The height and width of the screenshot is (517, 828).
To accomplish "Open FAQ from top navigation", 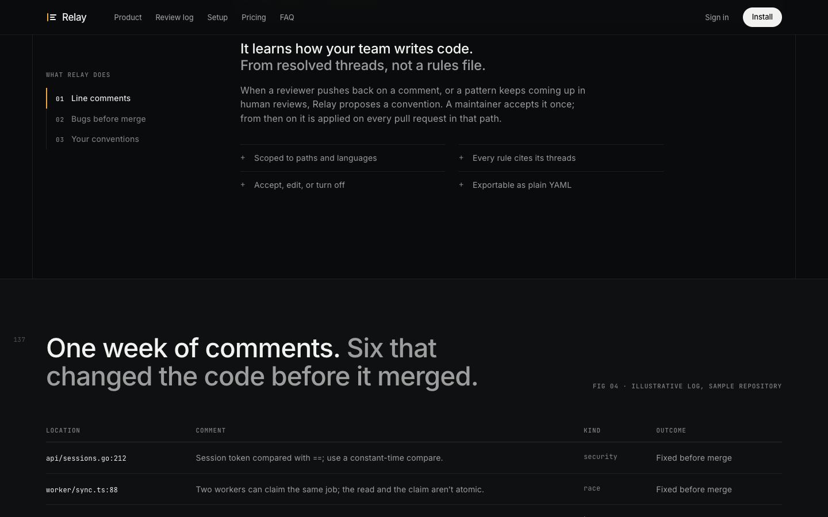I will pyautogui.click(x=287, y=17).
